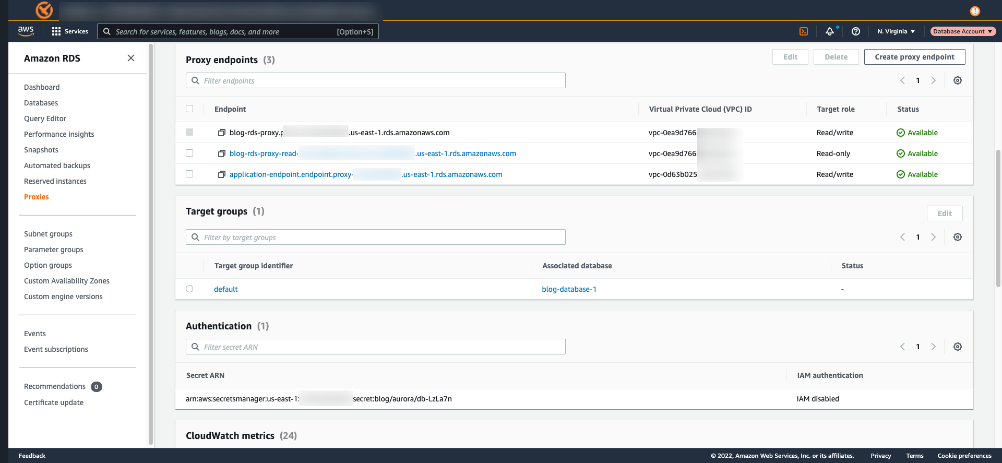
Task: Open the Privacy link in footer
Action: click(x=881, y=456)
